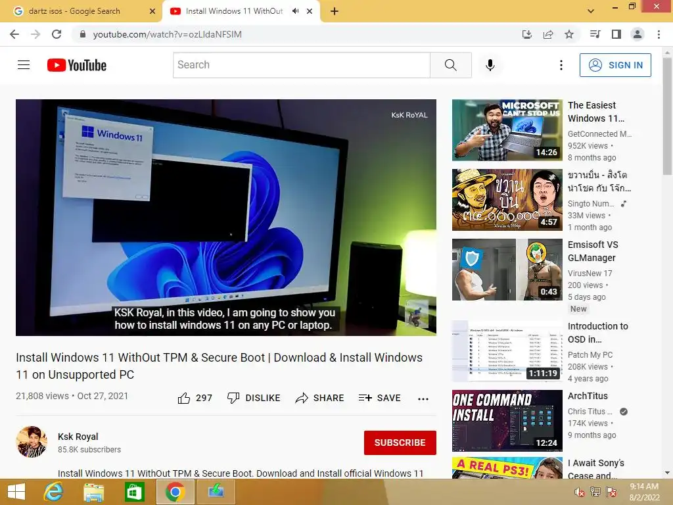The height and width of the screenshot is (505, 673).
Task: Open Windows Store from taskbar
Action: coord(134,492)
